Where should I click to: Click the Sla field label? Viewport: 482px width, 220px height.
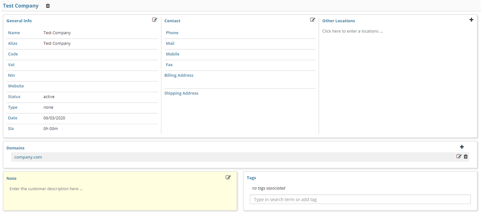pos(11,129)
